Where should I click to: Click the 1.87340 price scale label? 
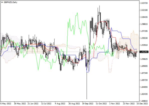click(144, 73)
